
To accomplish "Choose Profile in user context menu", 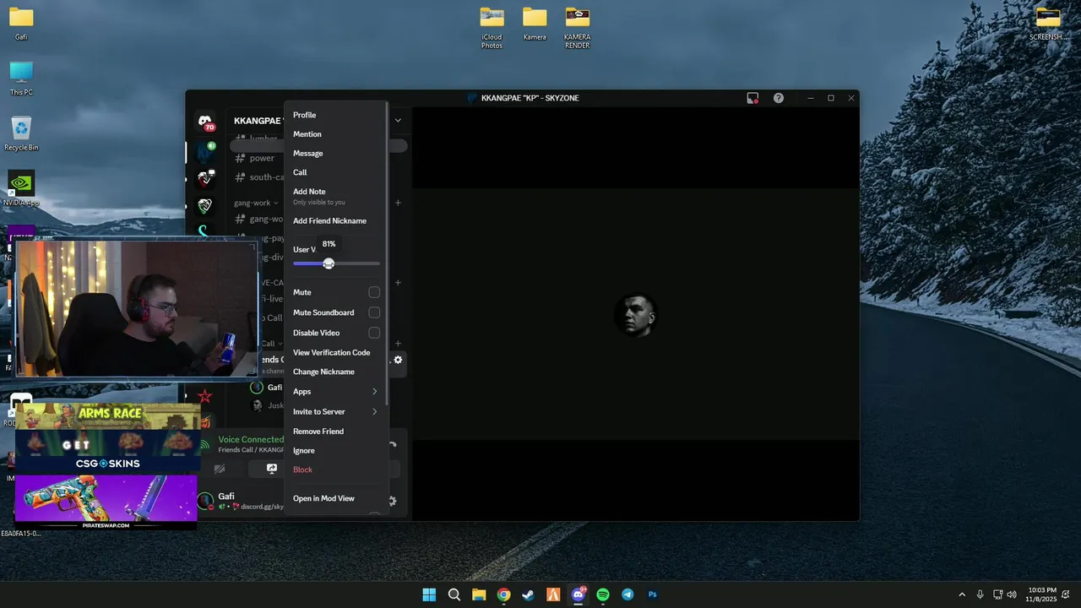I will click(x=336, y=115).
